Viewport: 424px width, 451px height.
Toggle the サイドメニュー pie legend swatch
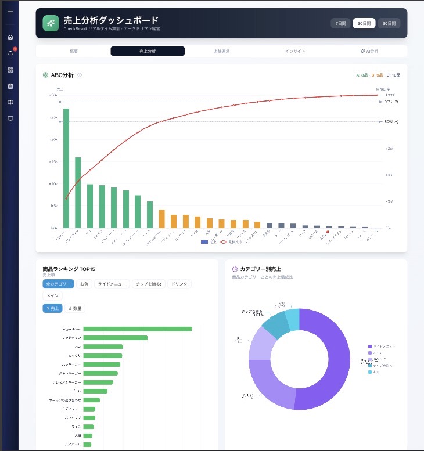tap(370, 347)
